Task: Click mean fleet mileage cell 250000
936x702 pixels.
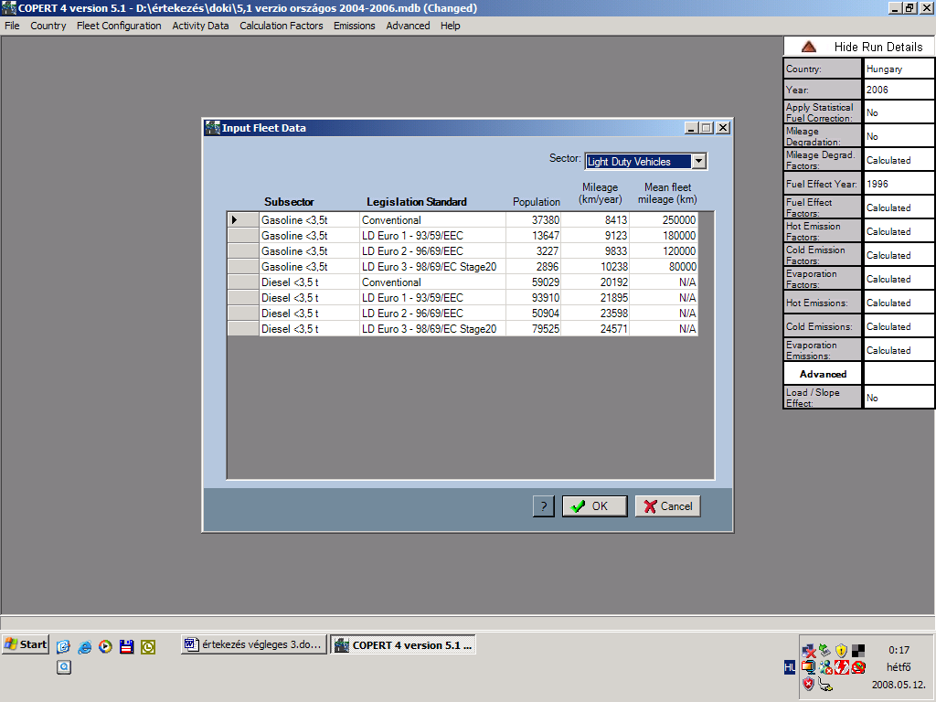Action: 664,219
